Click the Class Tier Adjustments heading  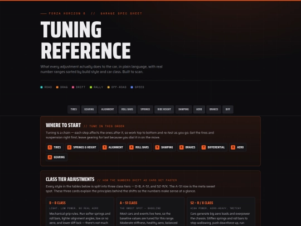coord(70,179)
